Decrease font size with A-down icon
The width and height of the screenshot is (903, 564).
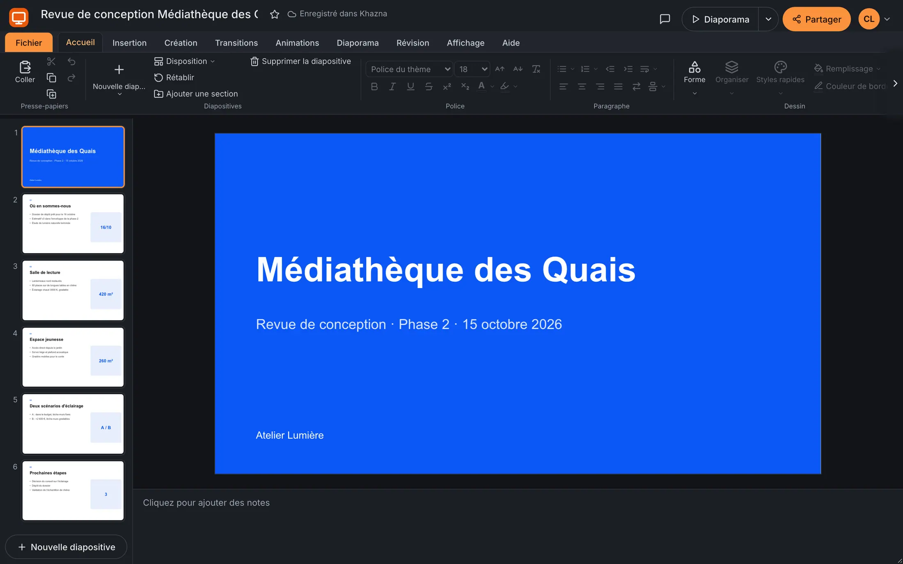[518, 69]
